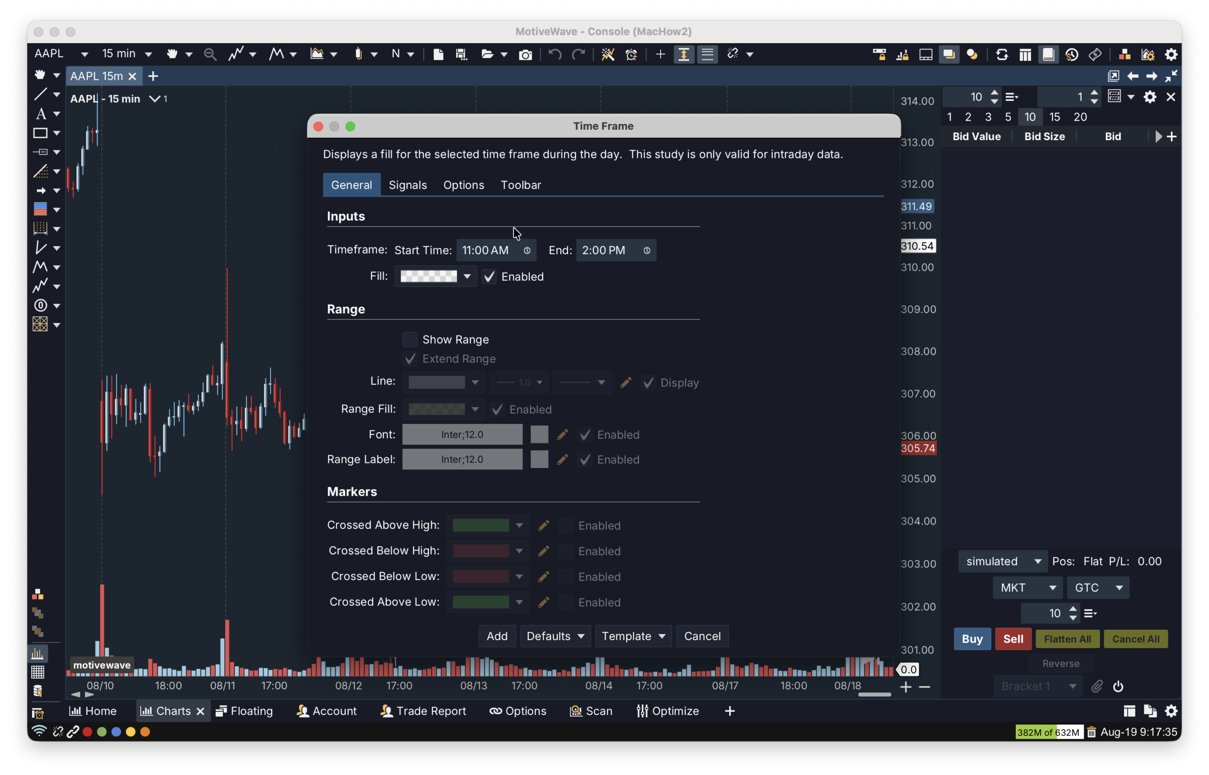
Task: Click the zoom out magnifier icon
Action: (210, 54)
